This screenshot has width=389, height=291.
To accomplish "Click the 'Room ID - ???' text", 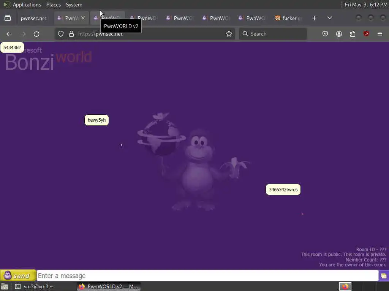I will pos(371,249).
